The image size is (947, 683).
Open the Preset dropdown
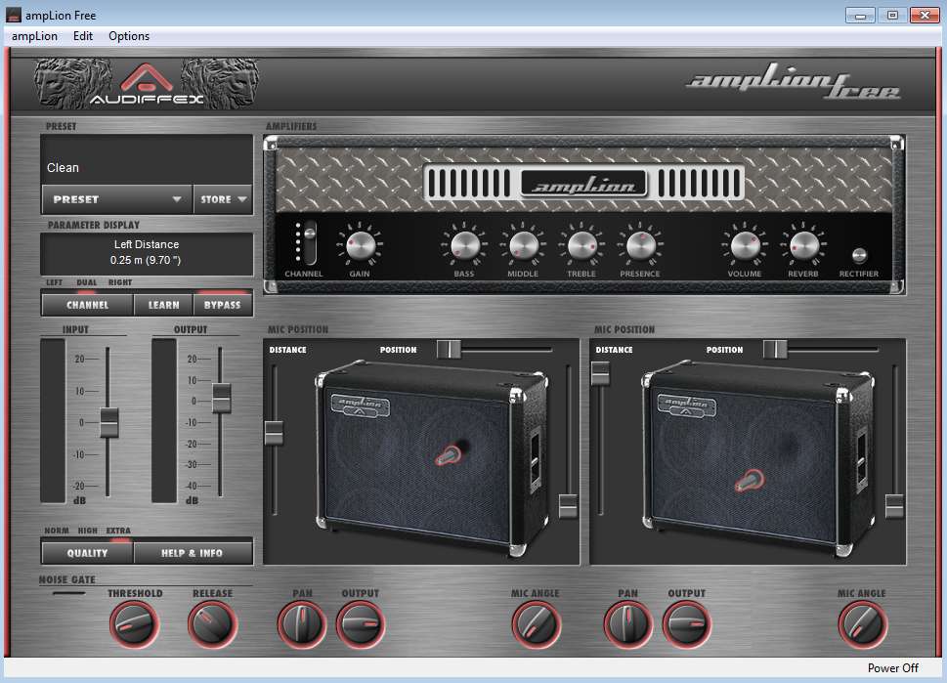pyautogui.click(x=117, y=199)
